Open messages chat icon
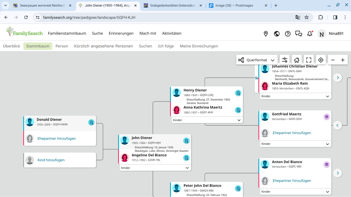This screenshot has height=197, width=351. pos(299,34)
